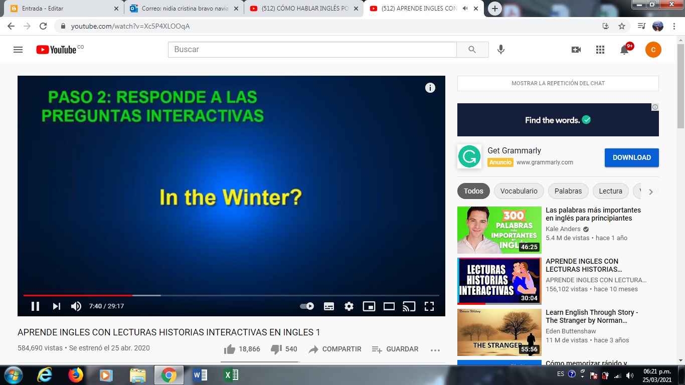Select the Vocabulario filter chip

click(x=519, y=191)
